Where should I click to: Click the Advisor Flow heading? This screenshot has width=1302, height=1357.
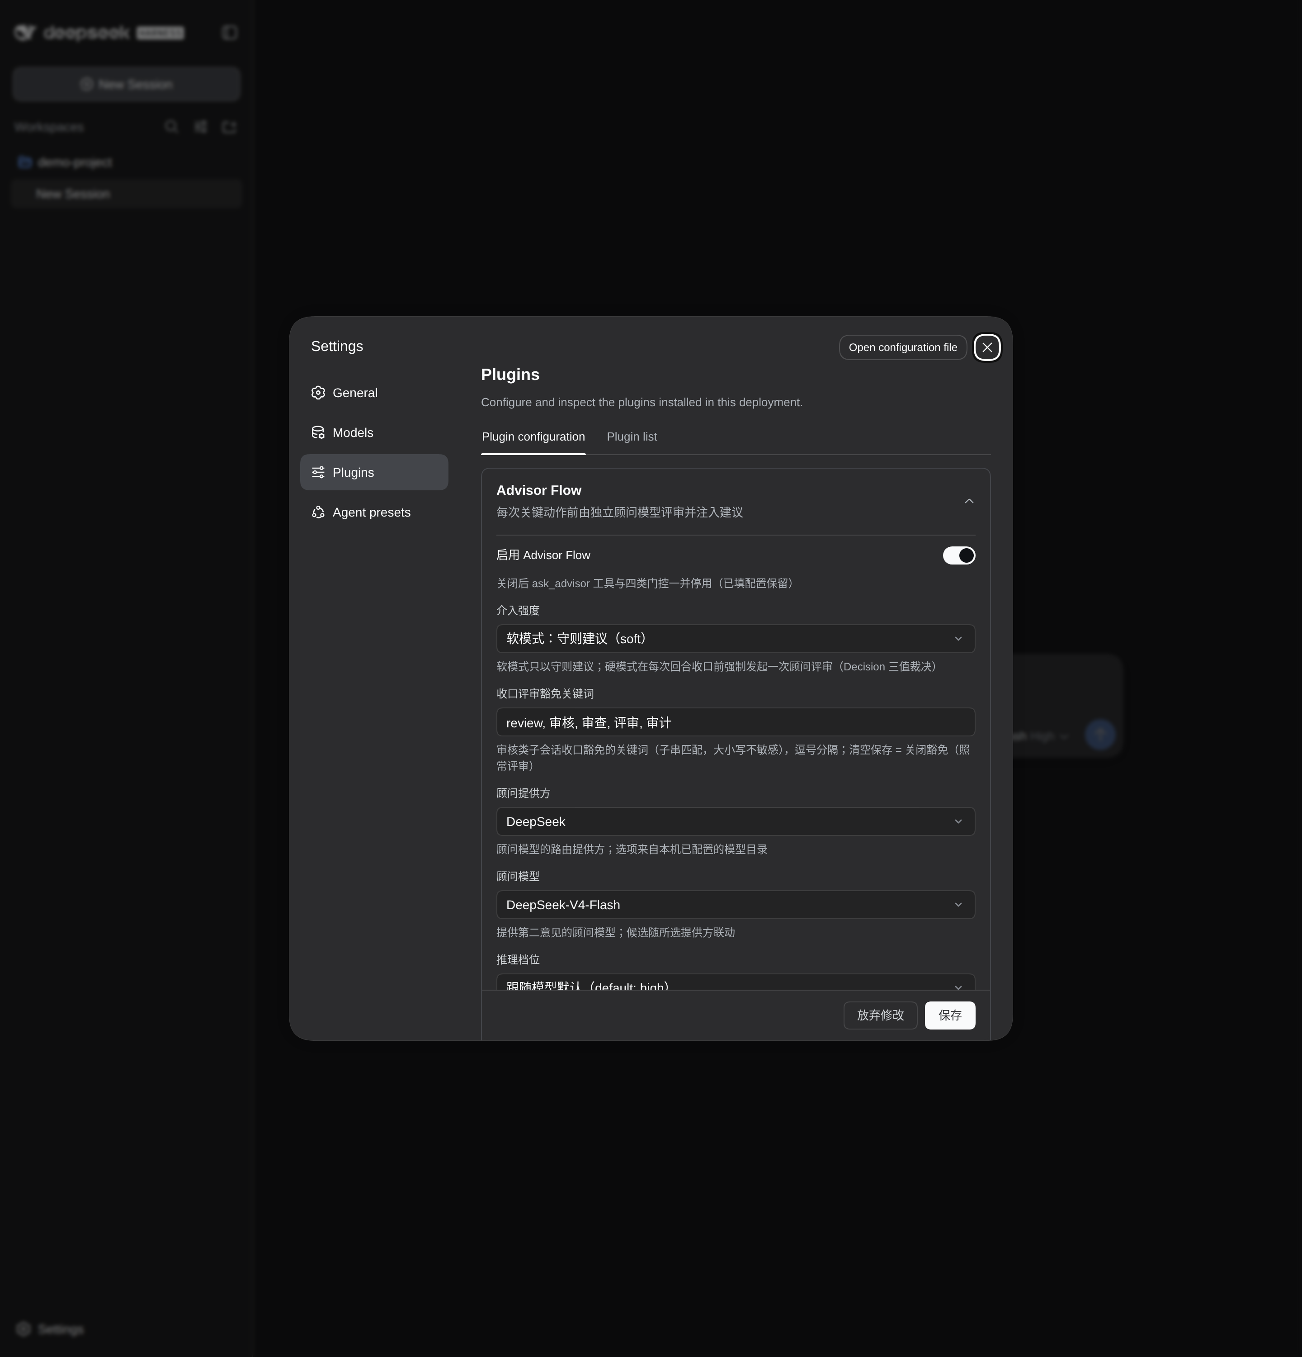pos(538,491)
